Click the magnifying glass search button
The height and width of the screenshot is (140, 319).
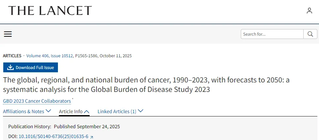coord(310,34)
